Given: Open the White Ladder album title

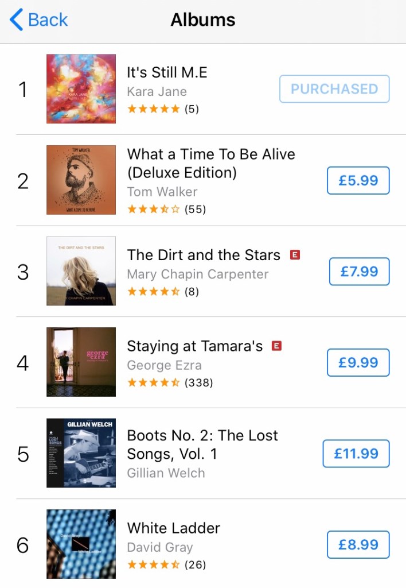Looking at the screenshot, I should tap(173, 528).
